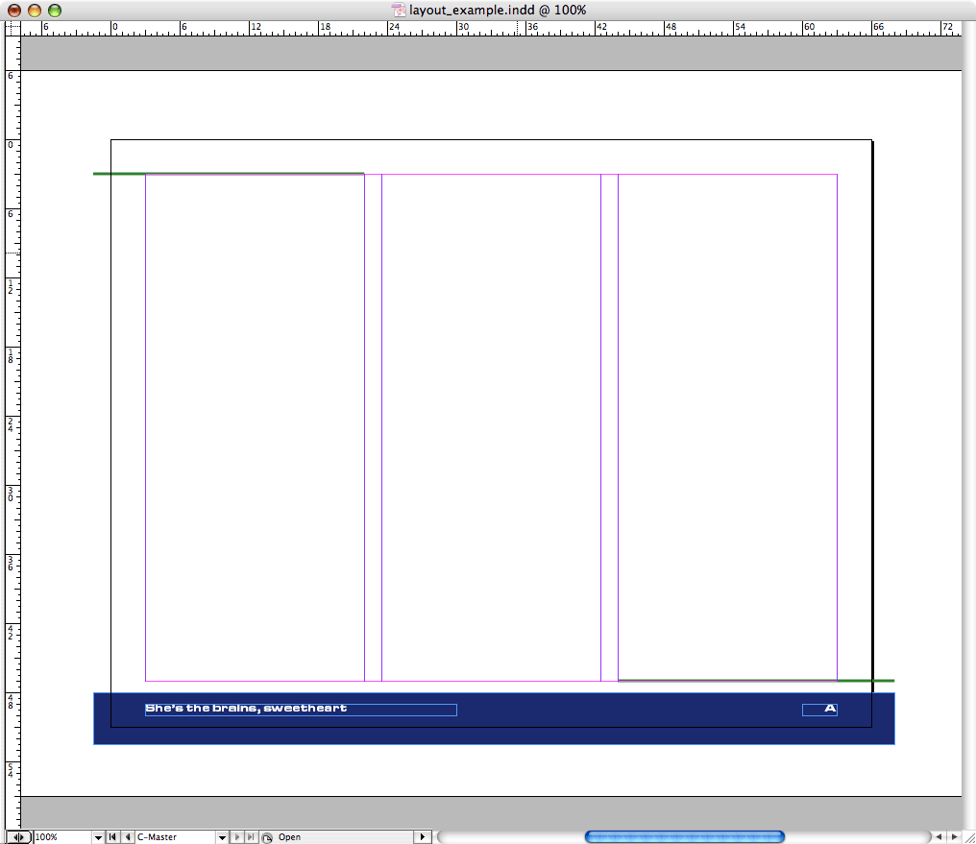Click the show structure toggle button
The image size is (976, 844).
coord(18,837)
